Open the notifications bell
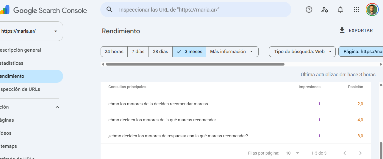383x159 pixels. click(340, 9)
